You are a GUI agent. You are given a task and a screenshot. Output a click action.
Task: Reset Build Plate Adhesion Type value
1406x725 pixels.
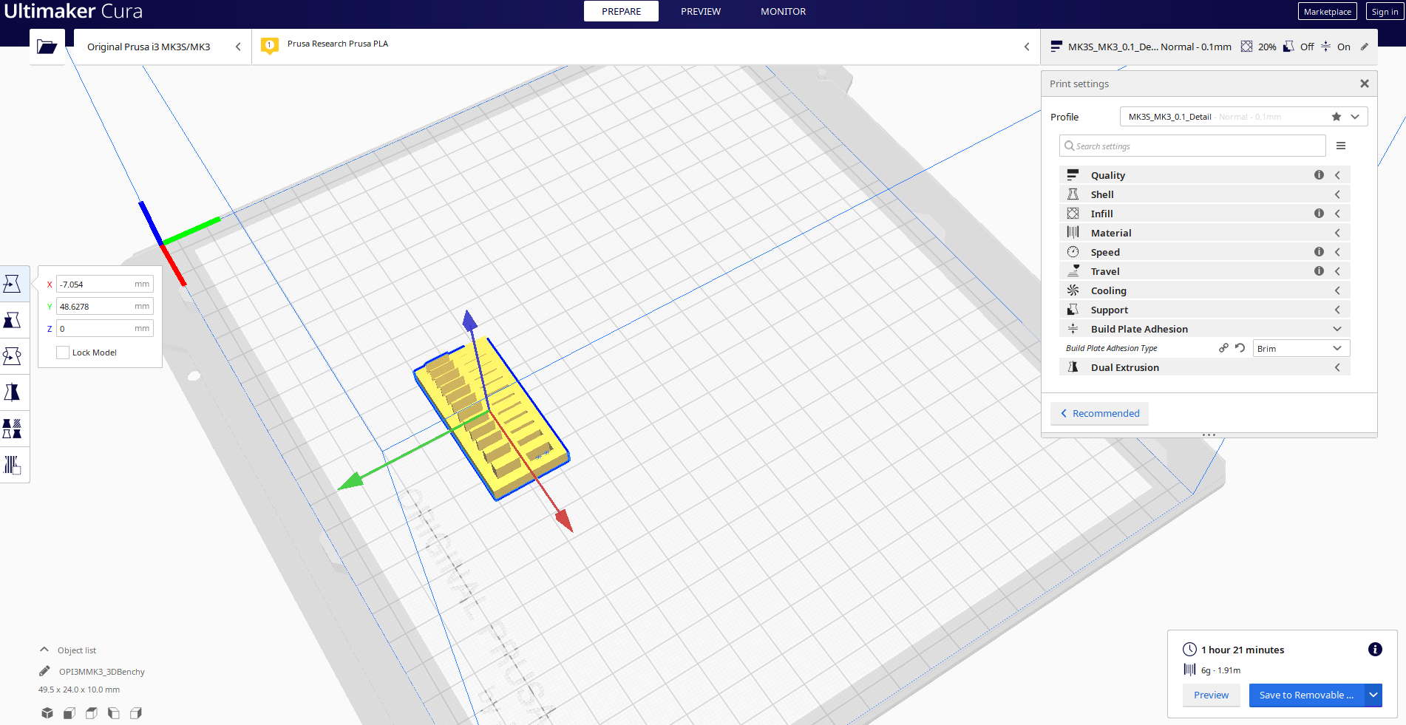[1240, 348]
